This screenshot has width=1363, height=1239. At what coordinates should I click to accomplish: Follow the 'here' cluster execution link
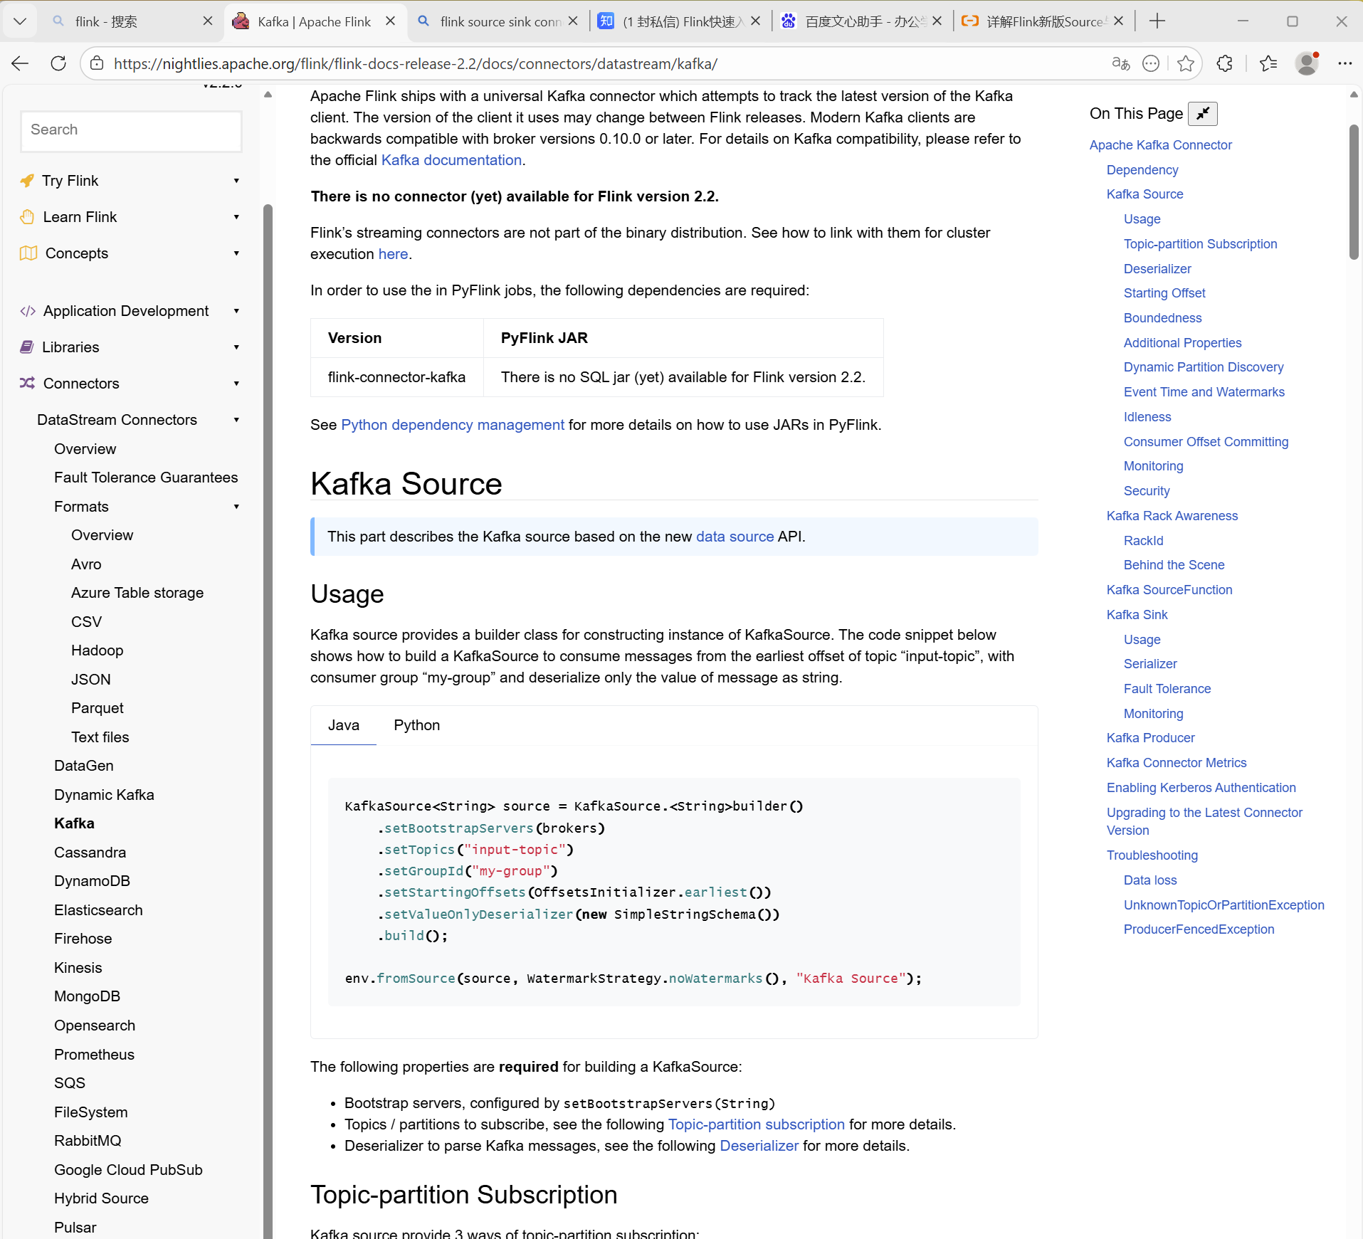coord(393,254)
